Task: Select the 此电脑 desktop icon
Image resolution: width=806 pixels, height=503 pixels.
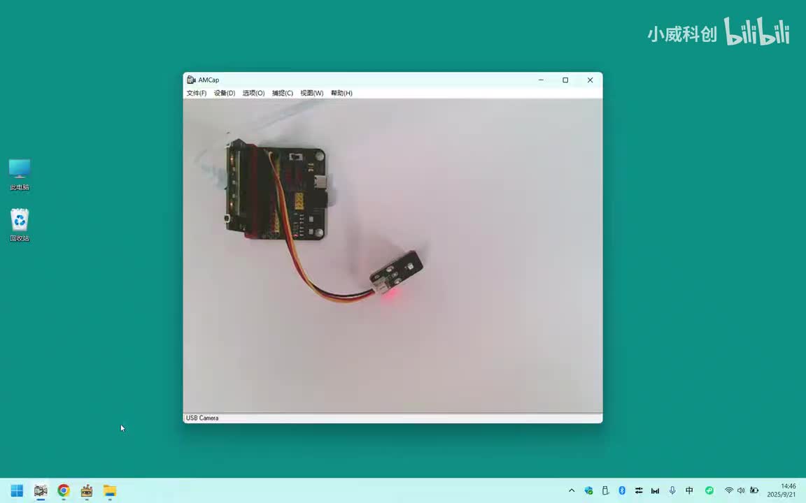Action: tap(20, 175)
